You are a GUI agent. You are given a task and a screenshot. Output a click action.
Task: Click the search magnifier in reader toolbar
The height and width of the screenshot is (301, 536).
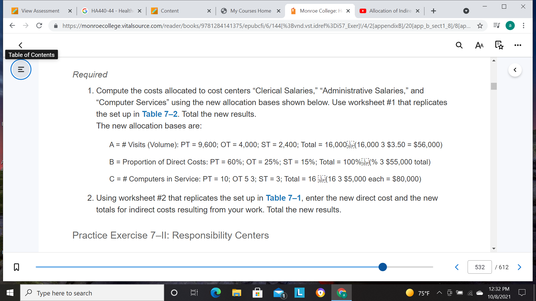tap(459, 45)
